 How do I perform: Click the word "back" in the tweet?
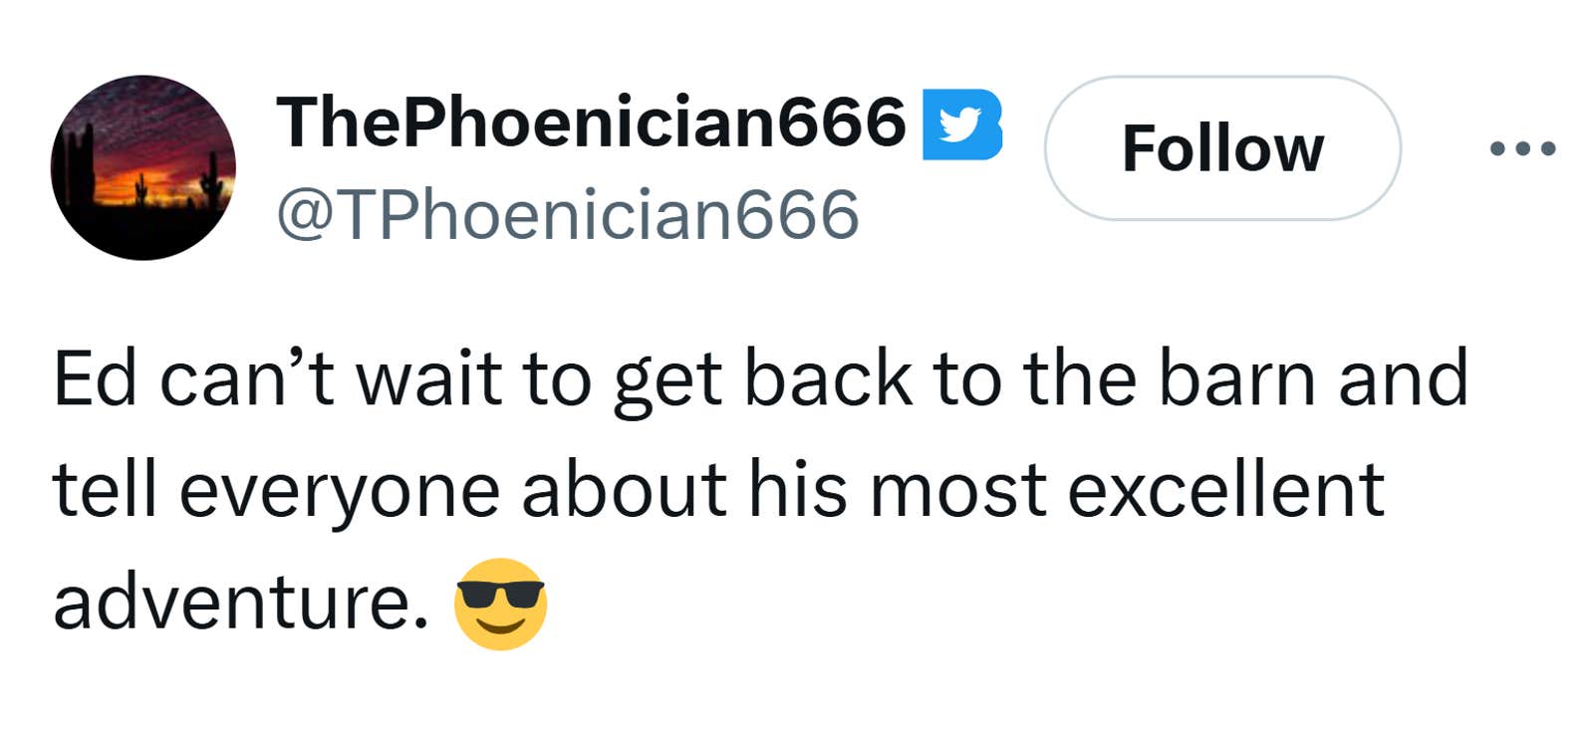pyautogui.click(x=828, y=379)
